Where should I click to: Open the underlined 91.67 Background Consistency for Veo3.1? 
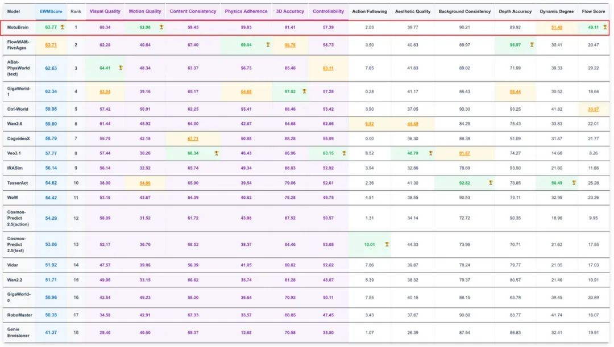click(x=464, y=153)
